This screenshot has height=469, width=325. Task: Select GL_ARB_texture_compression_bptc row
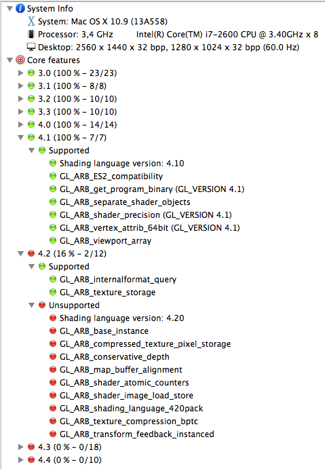129,421
